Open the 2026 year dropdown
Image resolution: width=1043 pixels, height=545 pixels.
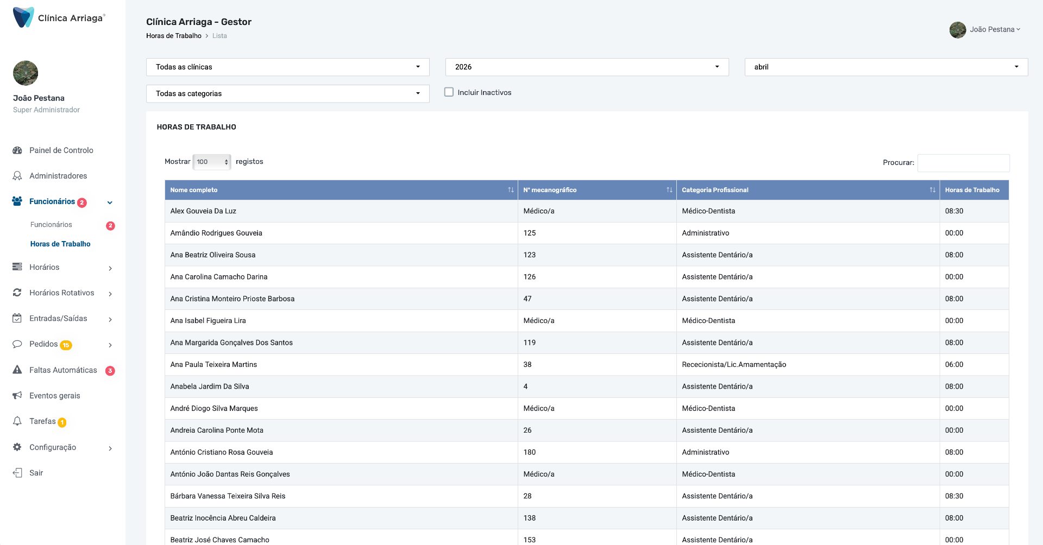pyautogui.click(x=587, y=67)
